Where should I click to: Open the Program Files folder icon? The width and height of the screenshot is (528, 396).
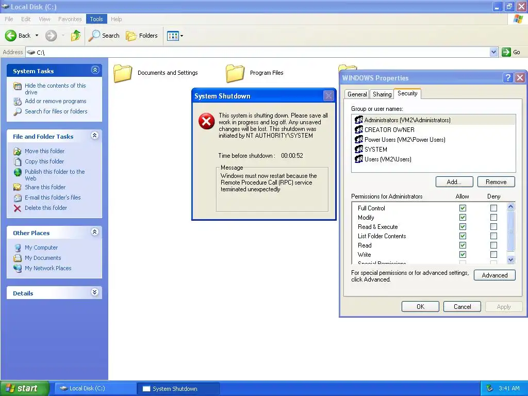(x=235, y=73)
